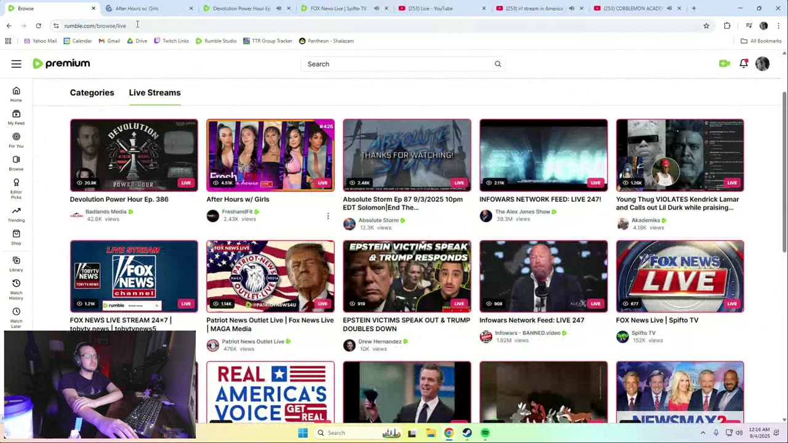Viewport: 788px width, 443px height.
Task: Open Yahoo Mail bookmark
Action: 40,41
